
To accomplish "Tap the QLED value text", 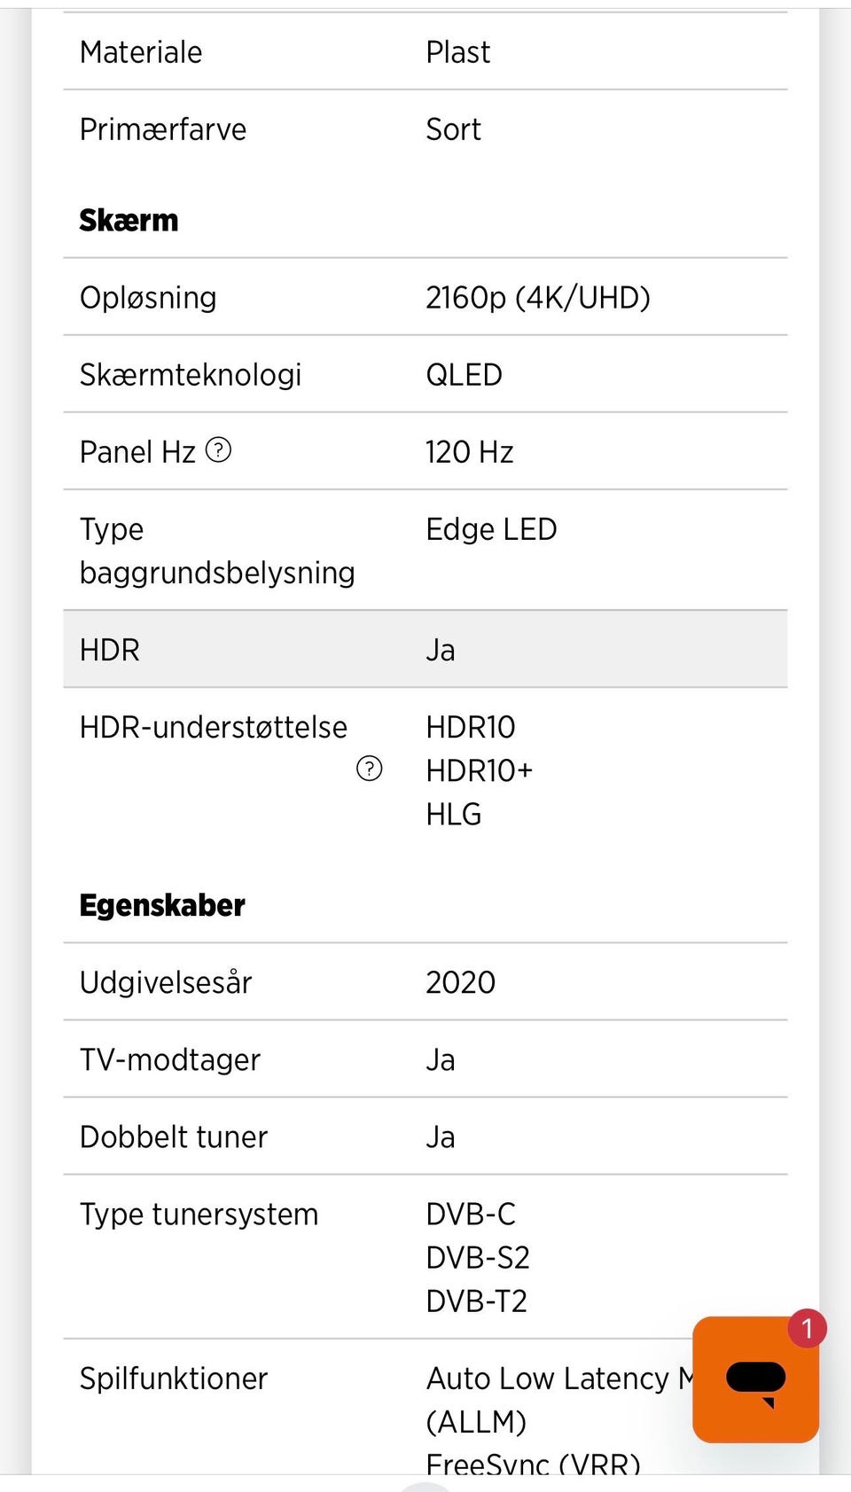I will click(464, 375).
